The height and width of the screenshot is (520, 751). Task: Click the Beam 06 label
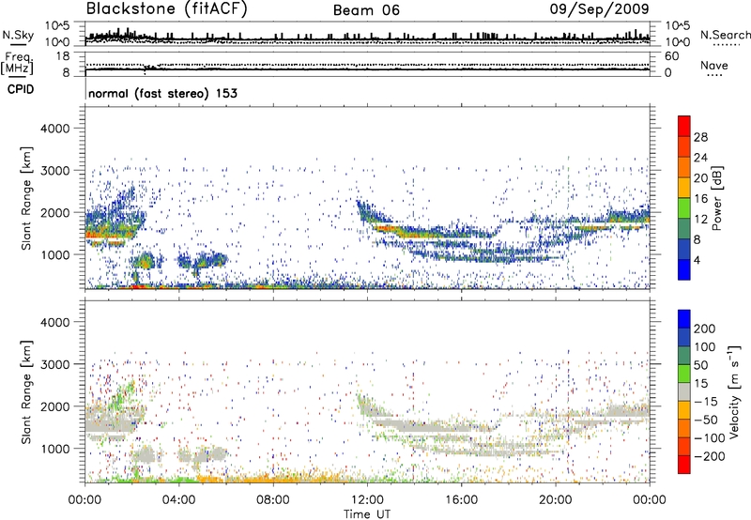tap(366, 10)
